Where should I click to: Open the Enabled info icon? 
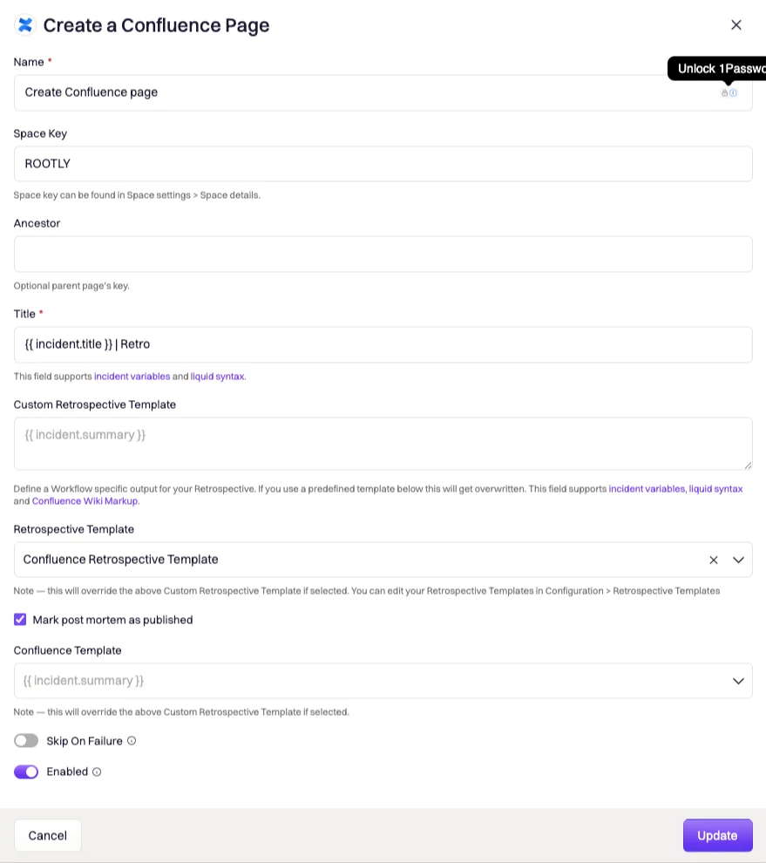pos(97,771)
